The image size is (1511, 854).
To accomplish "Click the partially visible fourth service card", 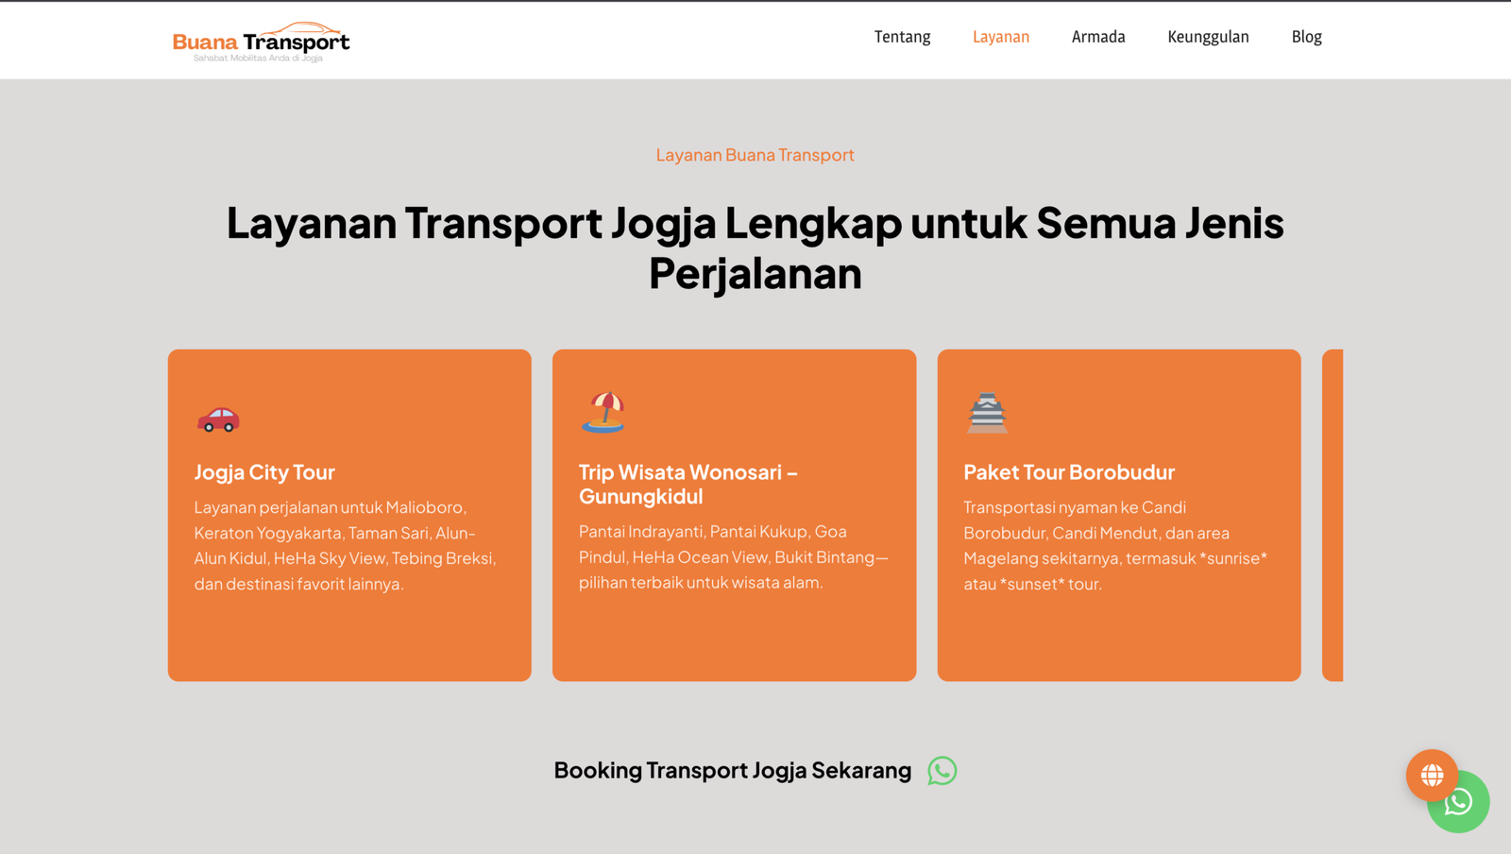I will pos(1333,515).
